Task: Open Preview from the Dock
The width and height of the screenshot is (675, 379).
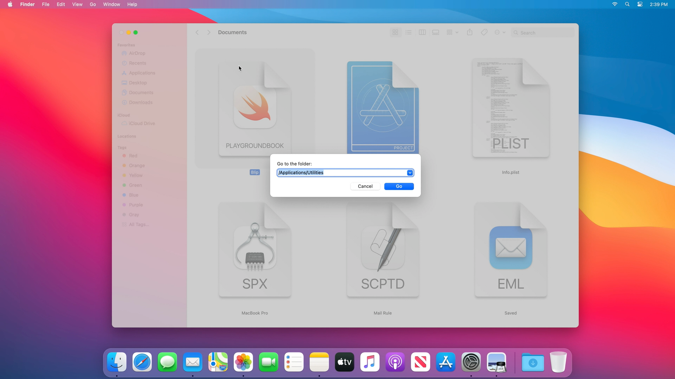Action: point(496,362)
